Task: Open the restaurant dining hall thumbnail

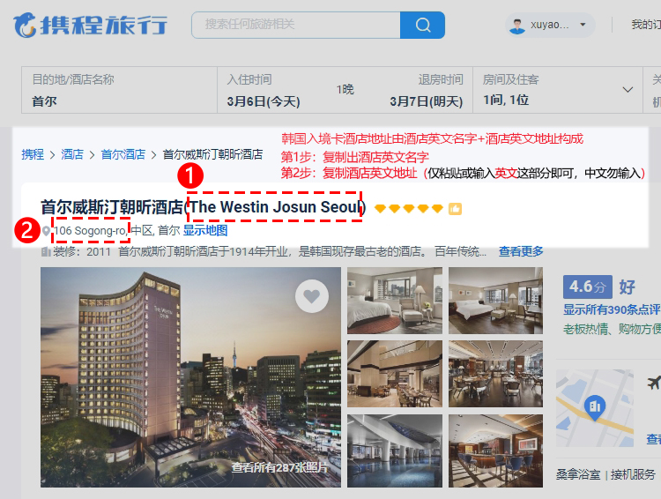Action: [495, 374]
